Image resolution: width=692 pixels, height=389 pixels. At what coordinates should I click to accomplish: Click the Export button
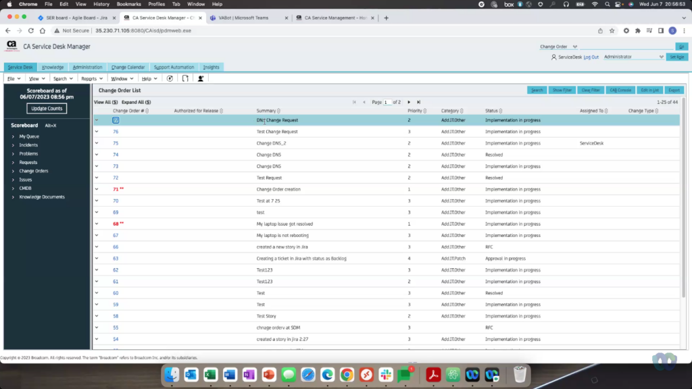tap(674, 90)
